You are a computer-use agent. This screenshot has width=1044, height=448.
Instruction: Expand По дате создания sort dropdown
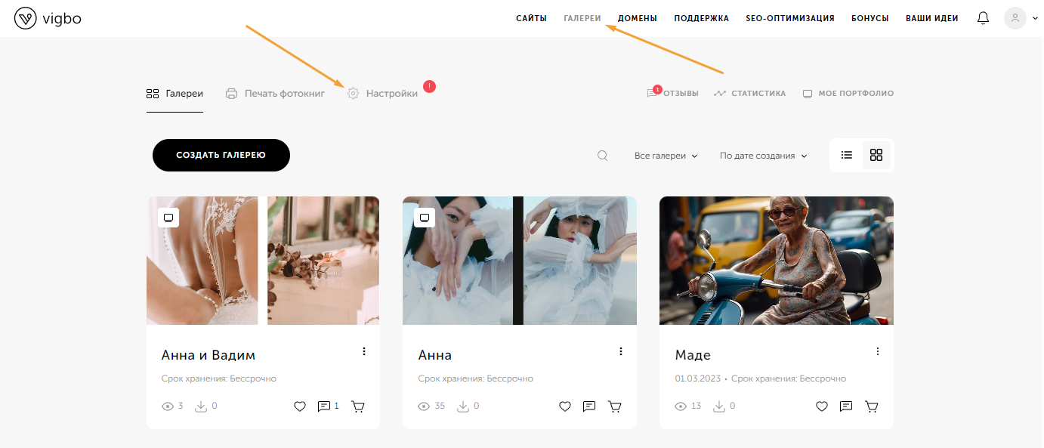click(764, 156)
